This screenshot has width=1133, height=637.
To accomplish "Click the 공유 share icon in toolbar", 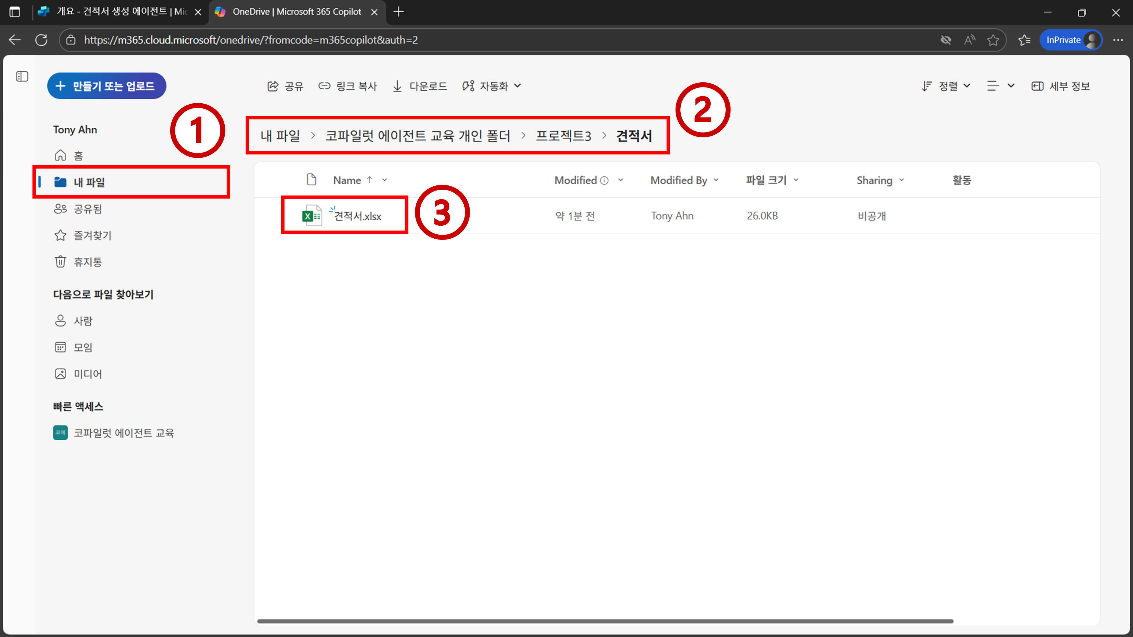I will pyautogui.click(x=273, y=86).
